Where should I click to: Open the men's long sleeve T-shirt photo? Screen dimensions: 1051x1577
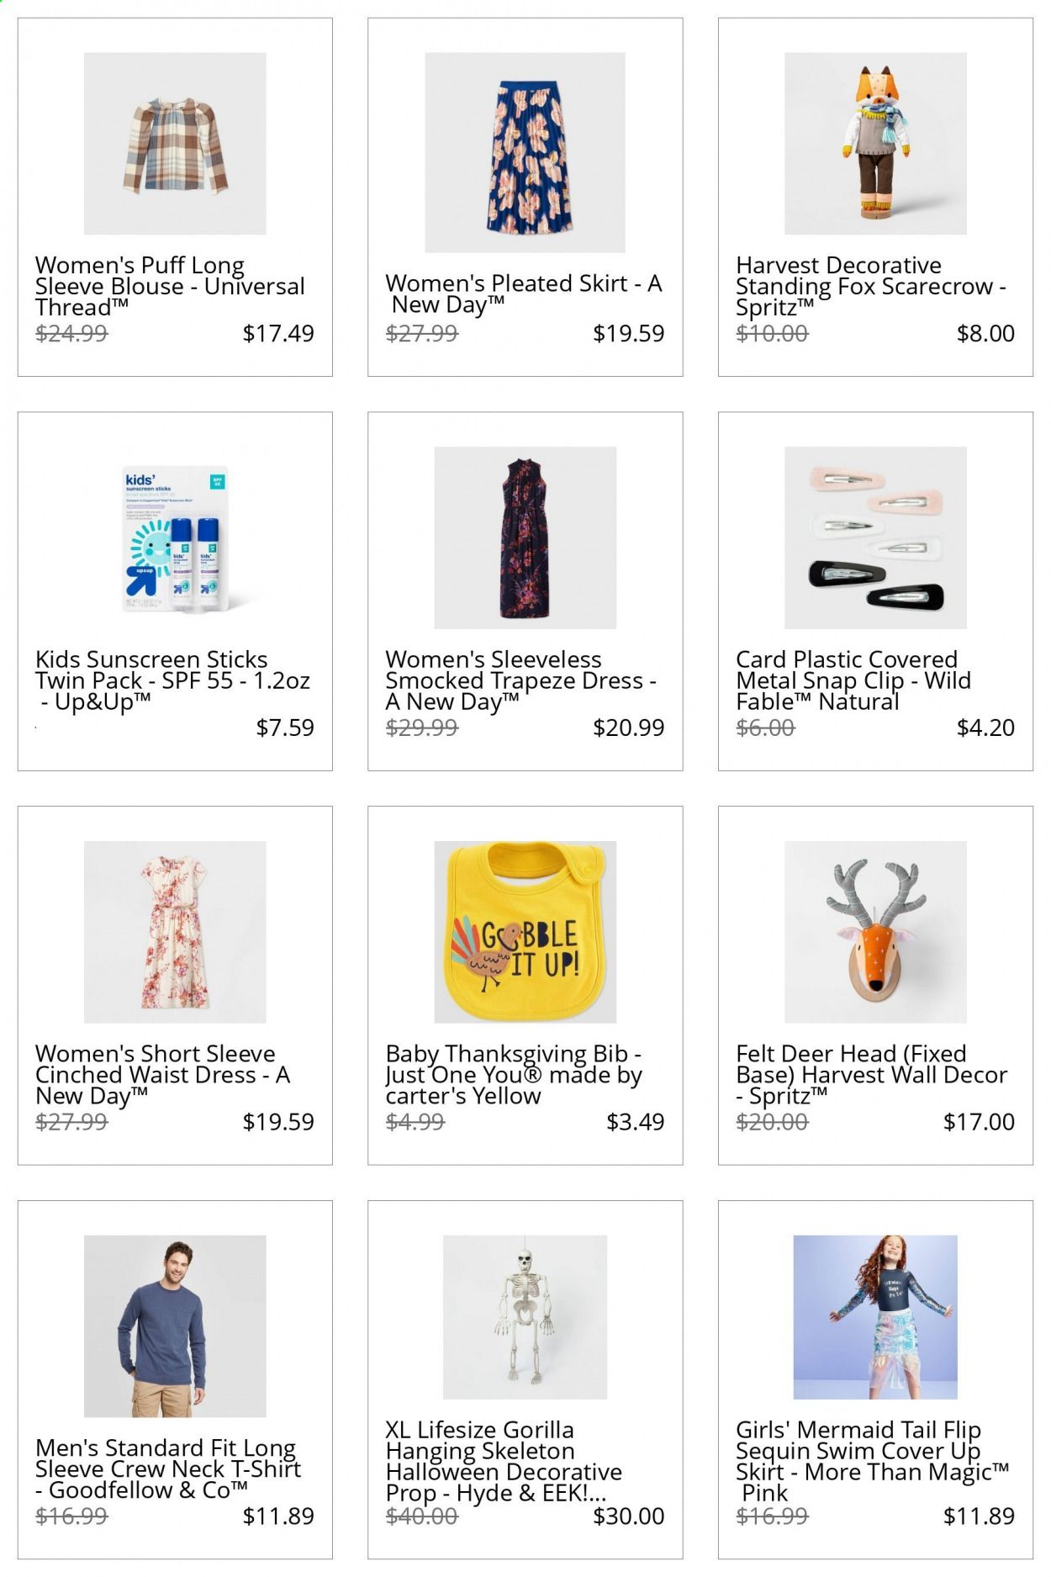[x=175, y=1326]
